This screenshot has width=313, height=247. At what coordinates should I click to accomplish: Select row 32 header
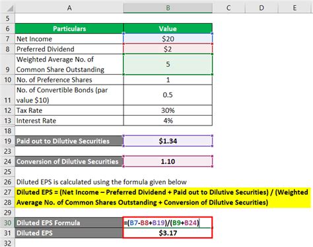[x=7, y=242]
